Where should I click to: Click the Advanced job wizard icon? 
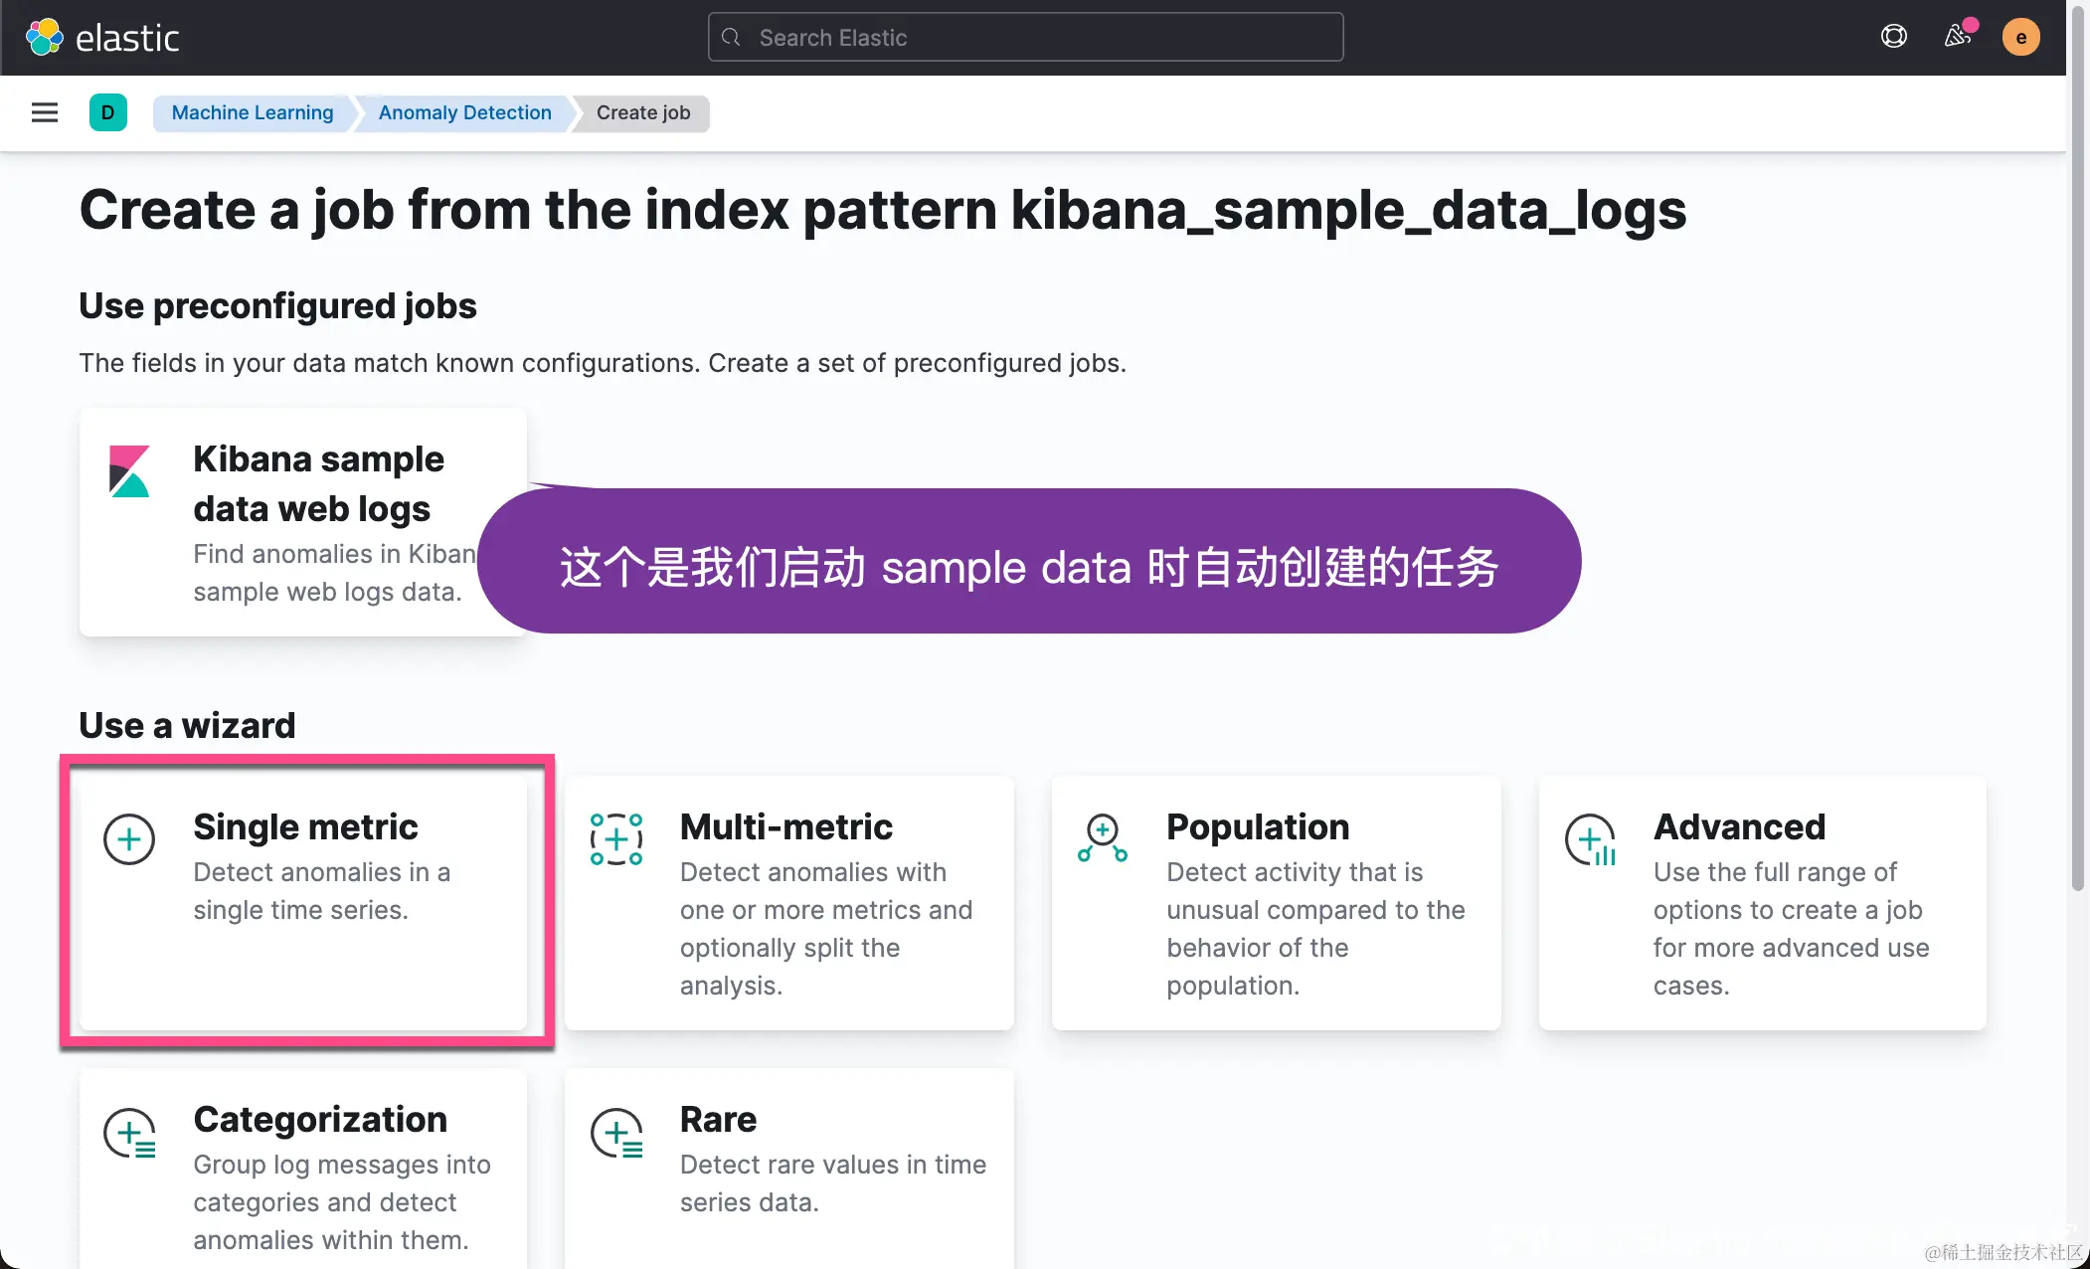coord(1590,839)
